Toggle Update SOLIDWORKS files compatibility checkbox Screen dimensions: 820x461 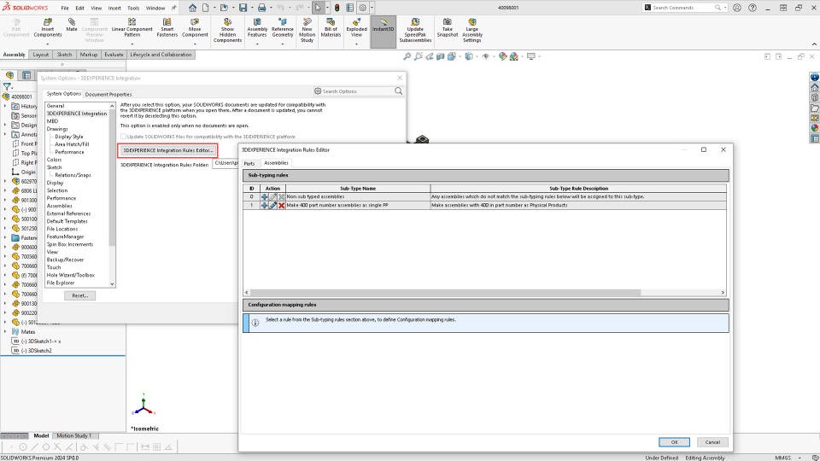click(123, 137)
